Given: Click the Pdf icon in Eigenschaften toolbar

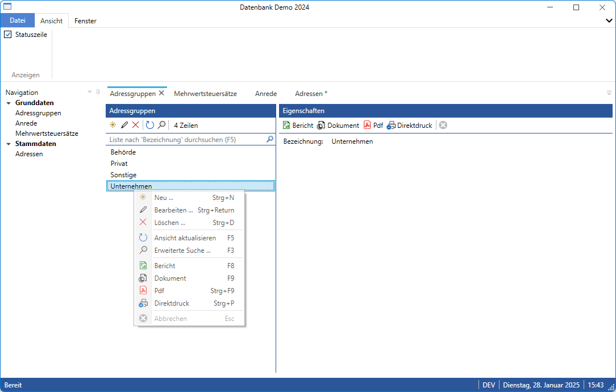Looking at the screenshot, I should (x=367, y=125).
